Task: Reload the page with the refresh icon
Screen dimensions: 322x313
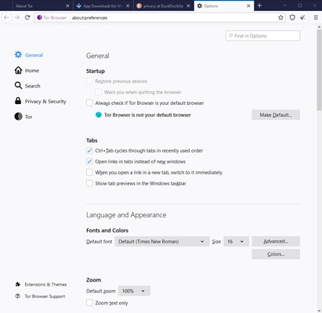Action: point(27,17)
